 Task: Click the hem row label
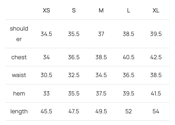coord(19,93)
